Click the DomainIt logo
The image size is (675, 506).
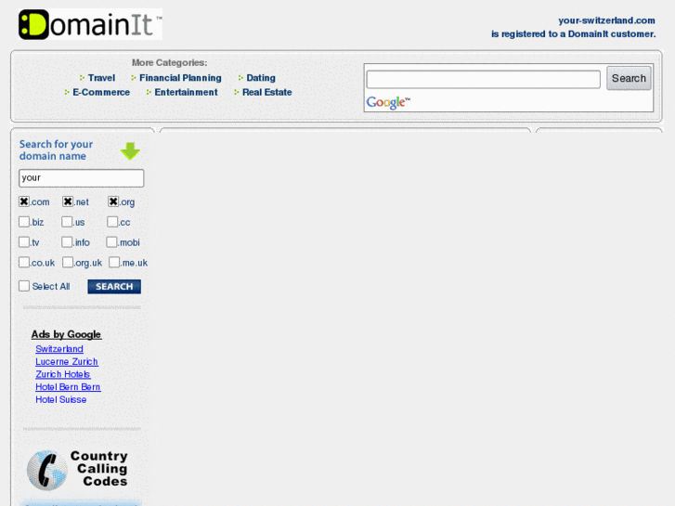click(90, 24)
